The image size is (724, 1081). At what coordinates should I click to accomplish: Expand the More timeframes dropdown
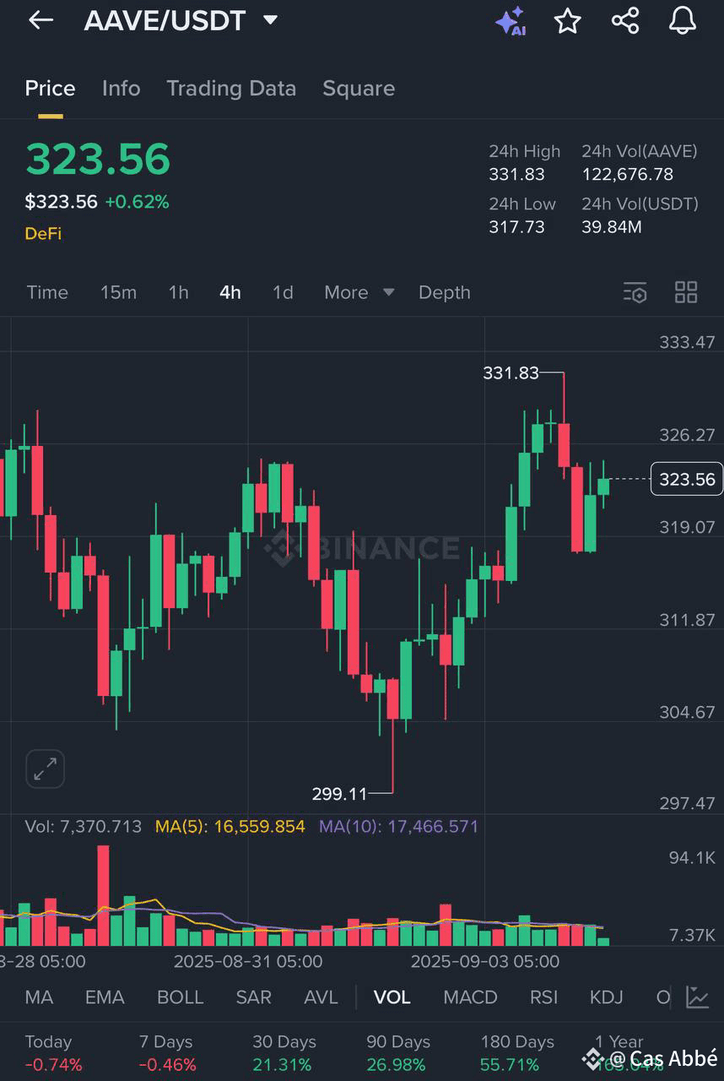point(359,293)
